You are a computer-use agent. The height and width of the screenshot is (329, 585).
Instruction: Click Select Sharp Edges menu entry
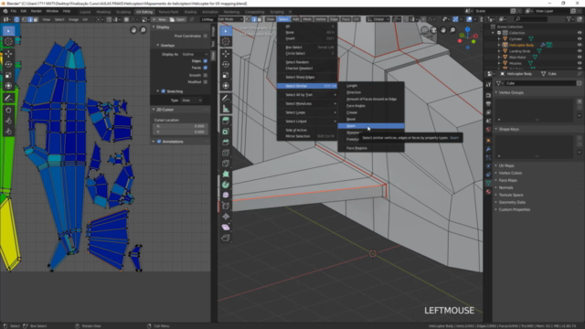click(307, 77)
